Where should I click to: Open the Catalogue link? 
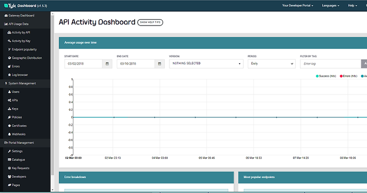click(x=18, y=160)
